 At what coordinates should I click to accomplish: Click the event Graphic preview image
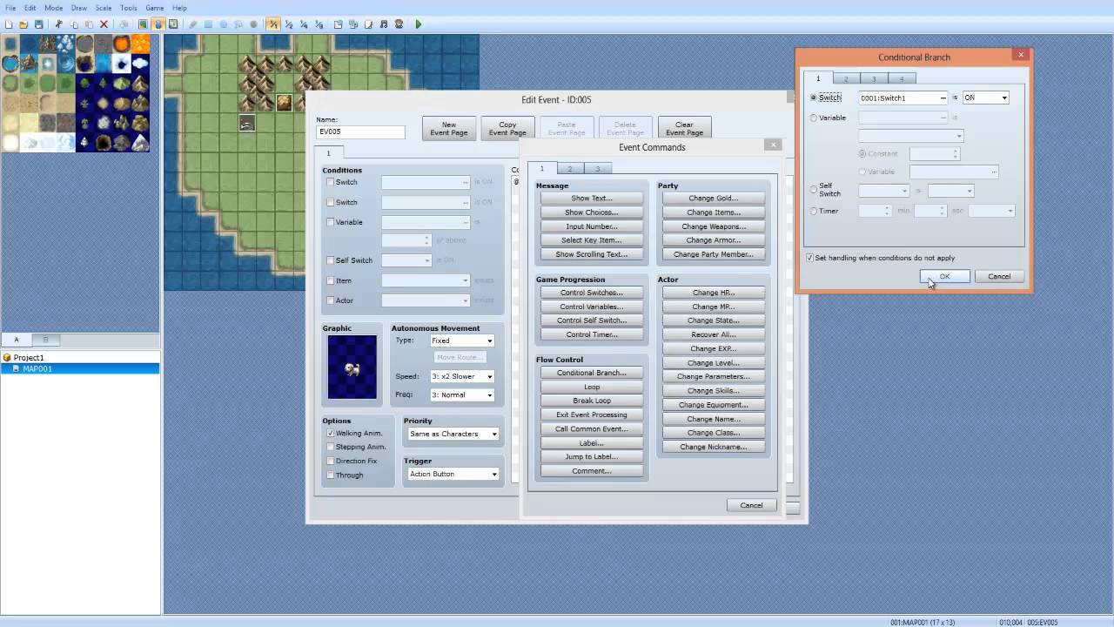click(x=352, y=367)
